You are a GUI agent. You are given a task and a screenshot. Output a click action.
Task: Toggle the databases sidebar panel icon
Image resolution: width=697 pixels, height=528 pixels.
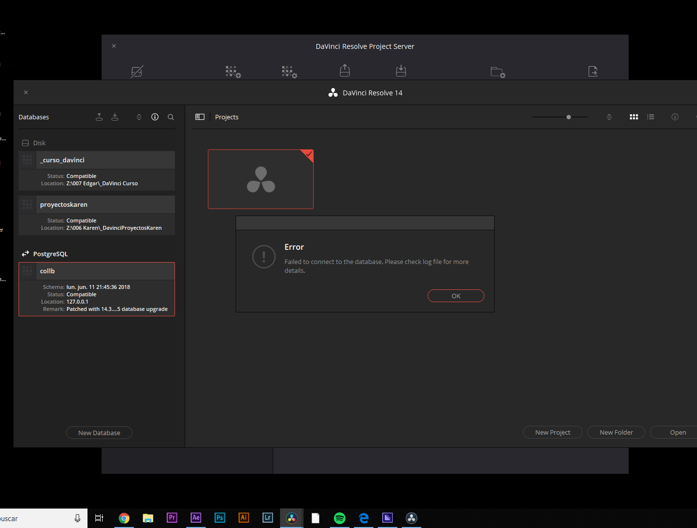pyautogui.click(x=200, y=117)
